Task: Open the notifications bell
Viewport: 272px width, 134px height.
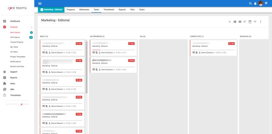Action: (x=255, y=4)
